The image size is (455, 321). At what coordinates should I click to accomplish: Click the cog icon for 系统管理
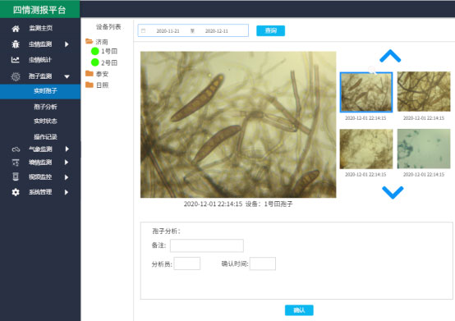pos(16,192)
